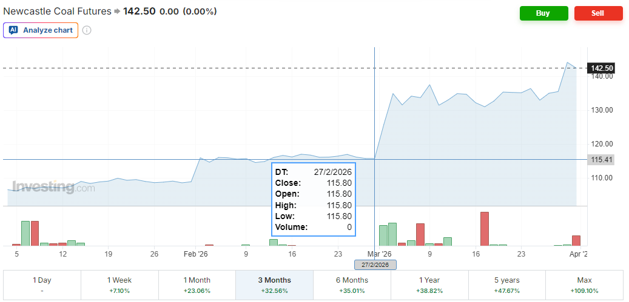Click the tallest red volume bar
This screenshot has width=629, height=302.
484,229
